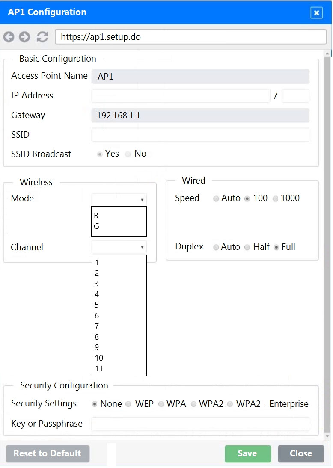Open the wireless Channel dropdown
333x468 pixels.
119,247
